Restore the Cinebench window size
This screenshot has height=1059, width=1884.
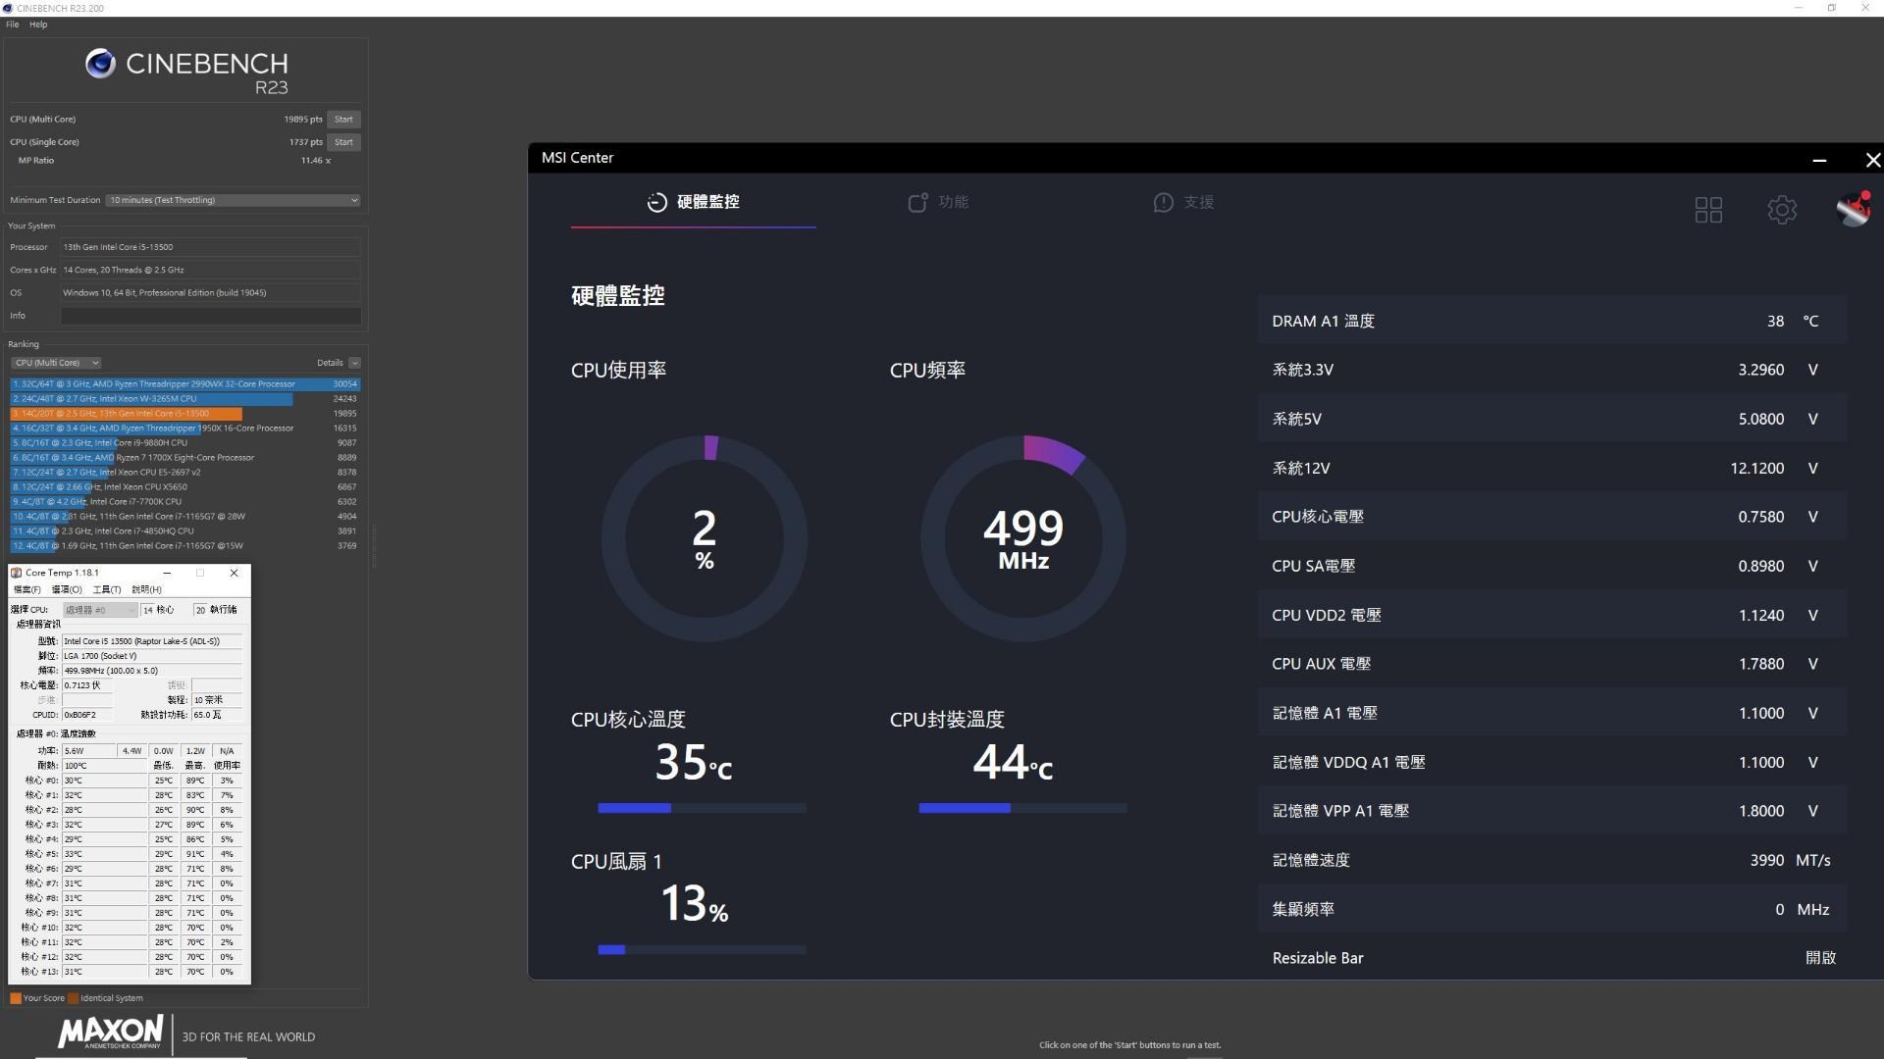point(1831,8)
